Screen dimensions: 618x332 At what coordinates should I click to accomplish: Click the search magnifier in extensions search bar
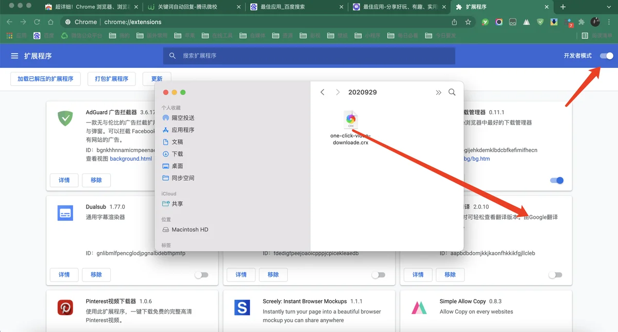tap(173, 56)
